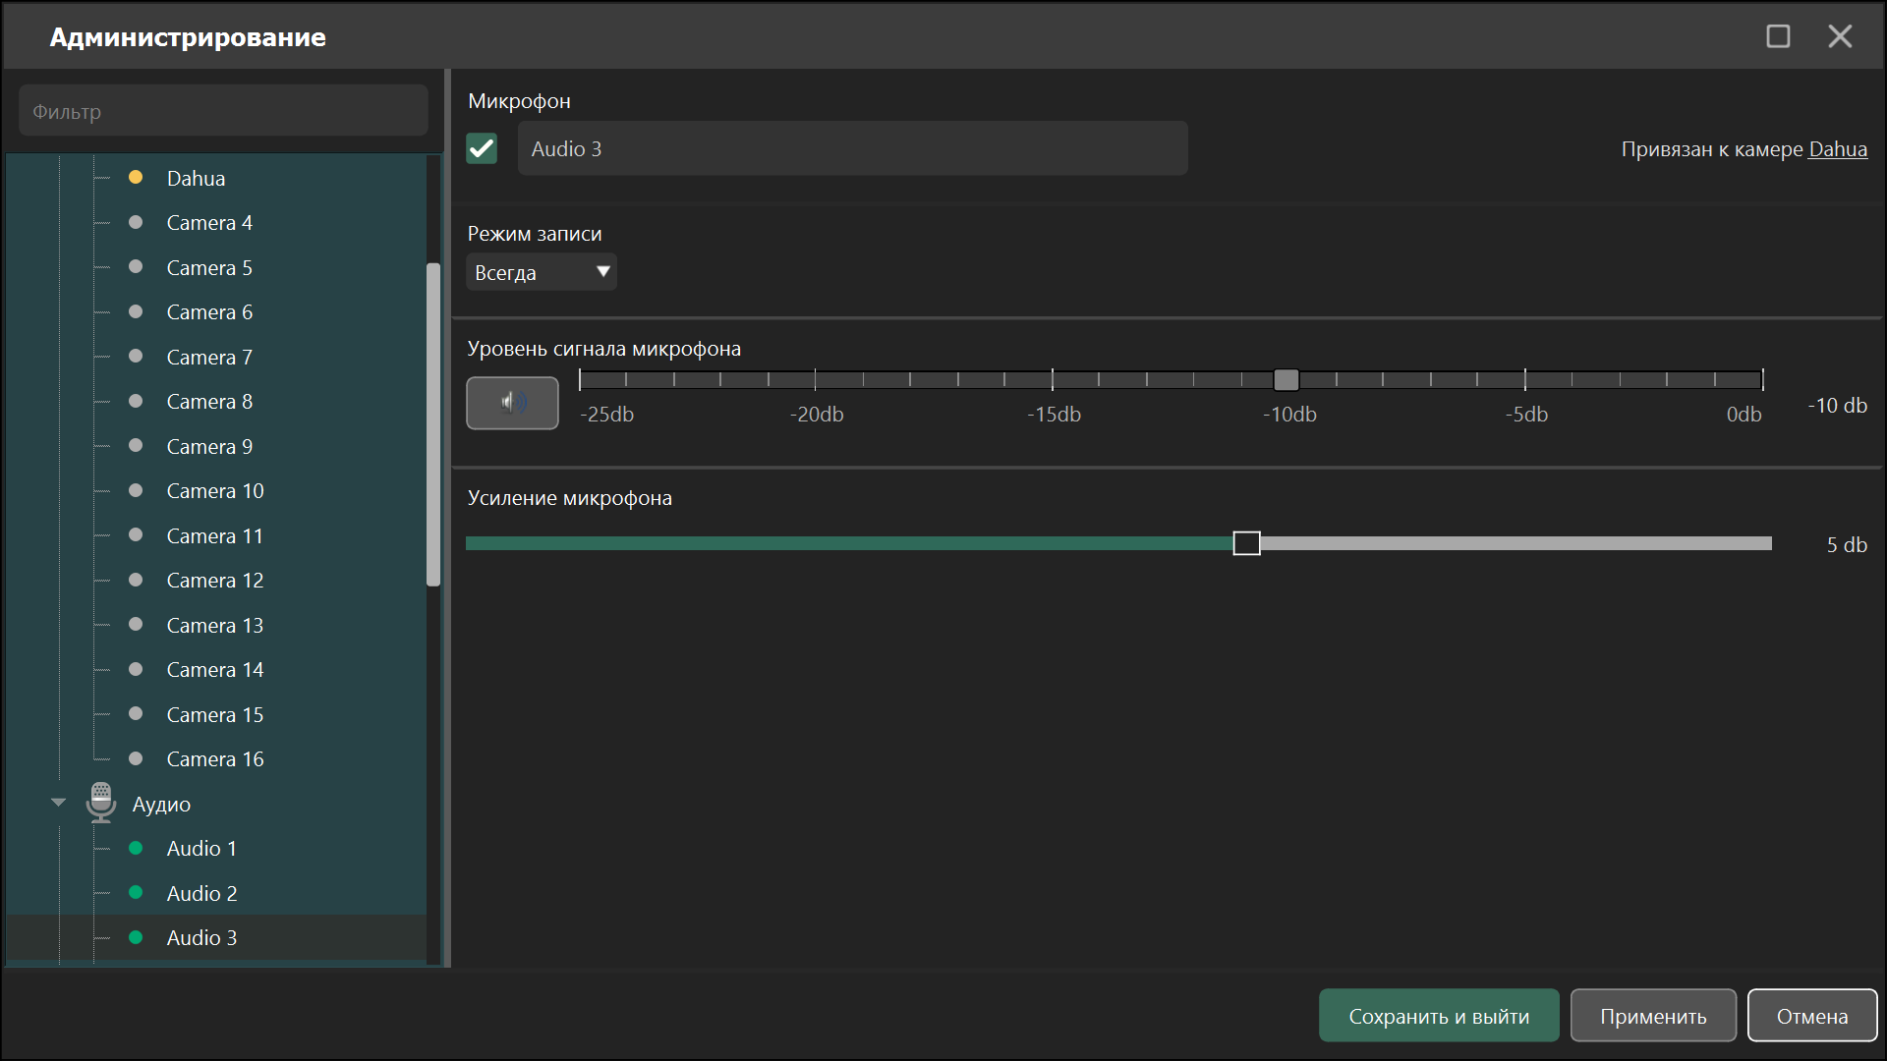The width and height of the screenshot is (1887, 1061).
Task: Close the Администрирование window
Action: [x=1840, y=36]
